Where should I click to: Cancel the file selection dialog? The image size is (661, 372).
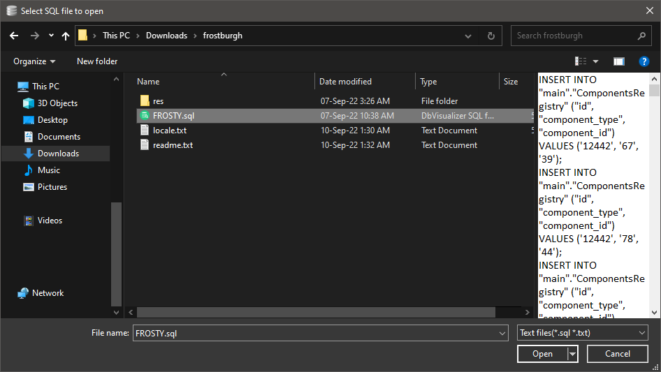click(x=617, y=354)
